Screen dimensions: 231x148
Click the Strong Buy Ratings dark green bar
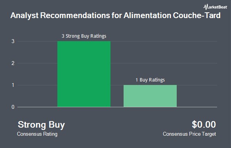pyautogui.click(x=84, y=74)
